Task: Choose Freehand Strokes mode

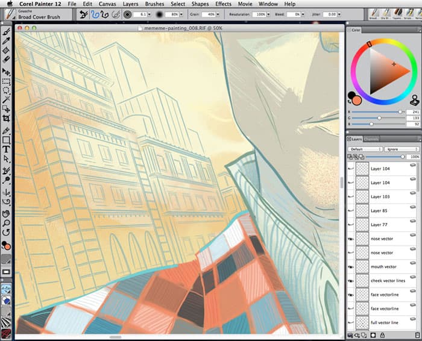Action: click(95, 14)
